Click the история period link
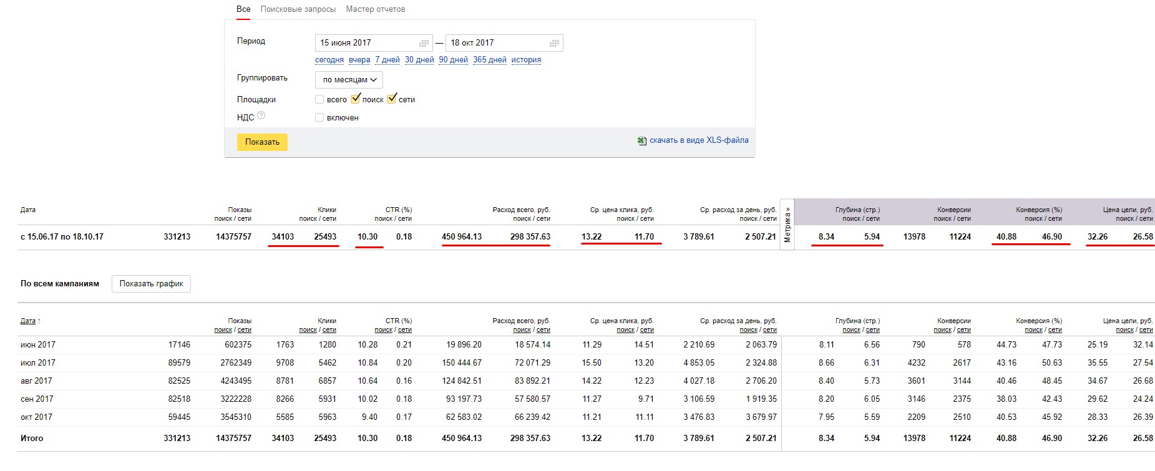 tap(526, 60)
